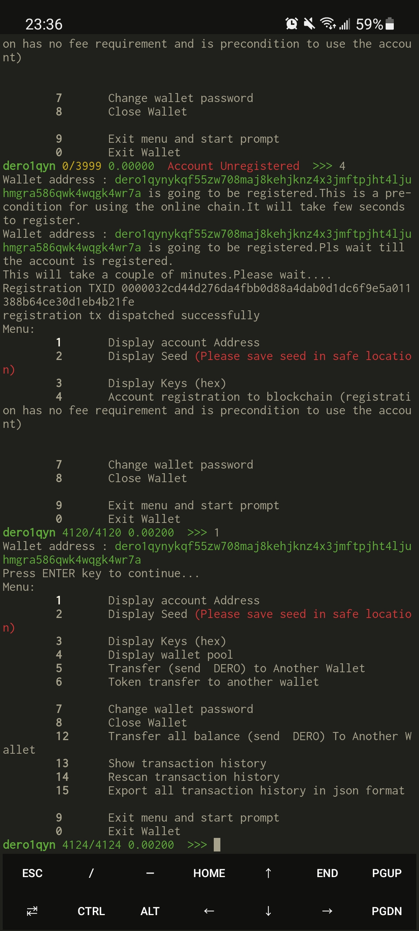Tap the muted sound icon in status bar
The width and height of the screenshot is (419, 931).
(309, 24)
